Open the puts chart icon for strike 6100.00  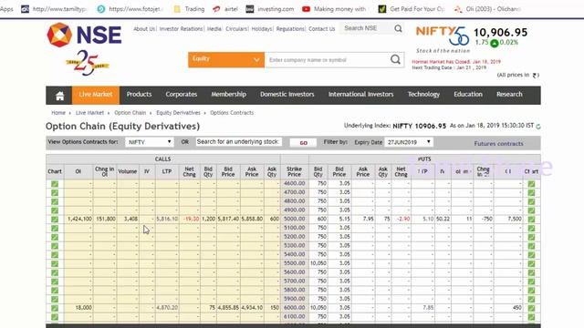click(x=531, y=317)
